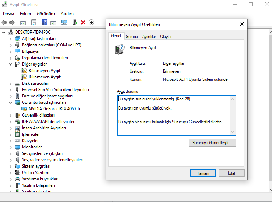Open the Dosya menu
The height and width of the screenshot is (202, 272).
tap(8, 14)
